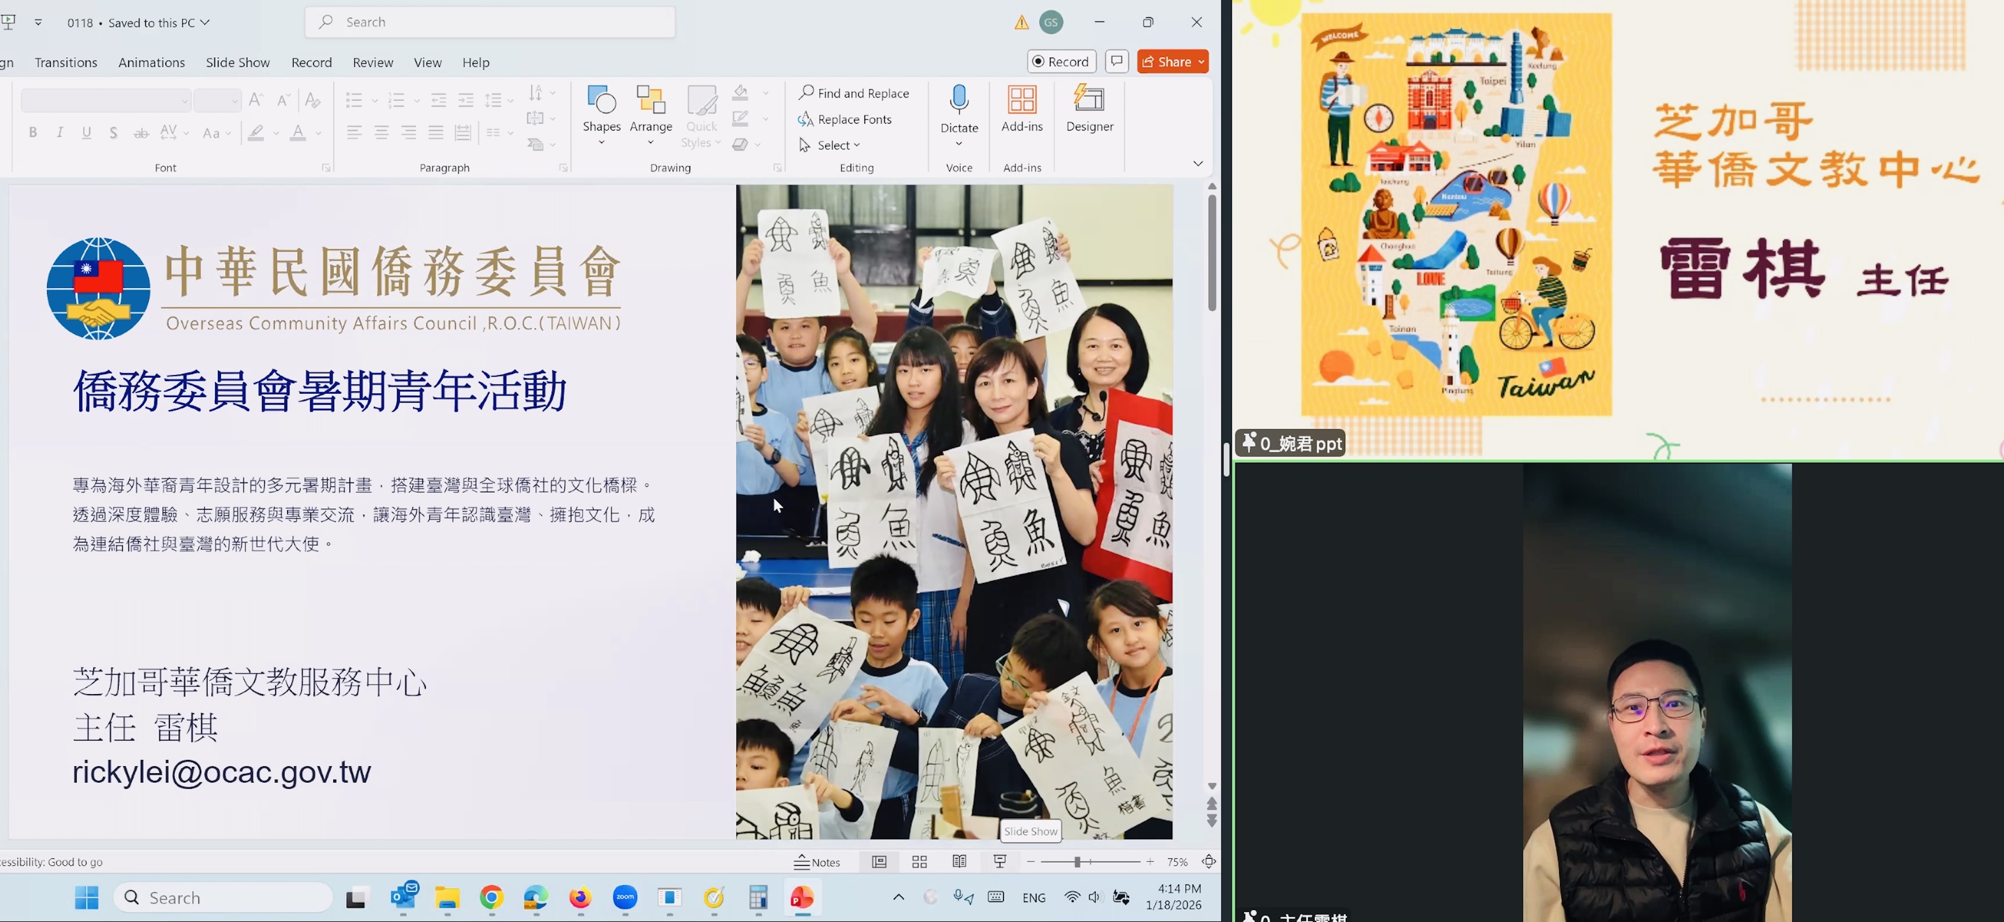Click the Replace Fonts icon
This screenshot has width=2004, height=922.
pyautogui.click(x=807, y=119)
